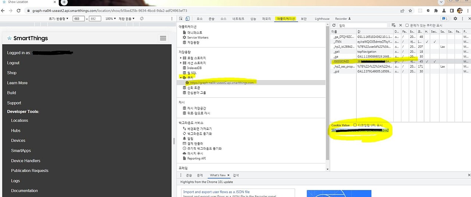
Task: Open the SmartThings hamburger menu
Action: [x=163, y=38]
